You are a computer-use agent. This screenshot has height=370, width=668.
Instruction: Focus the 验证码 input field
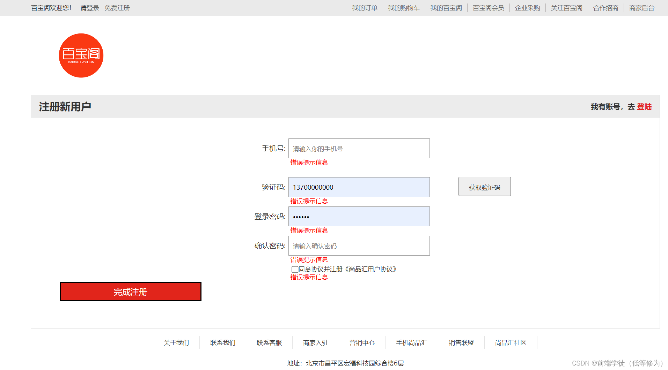click(359, 187)
